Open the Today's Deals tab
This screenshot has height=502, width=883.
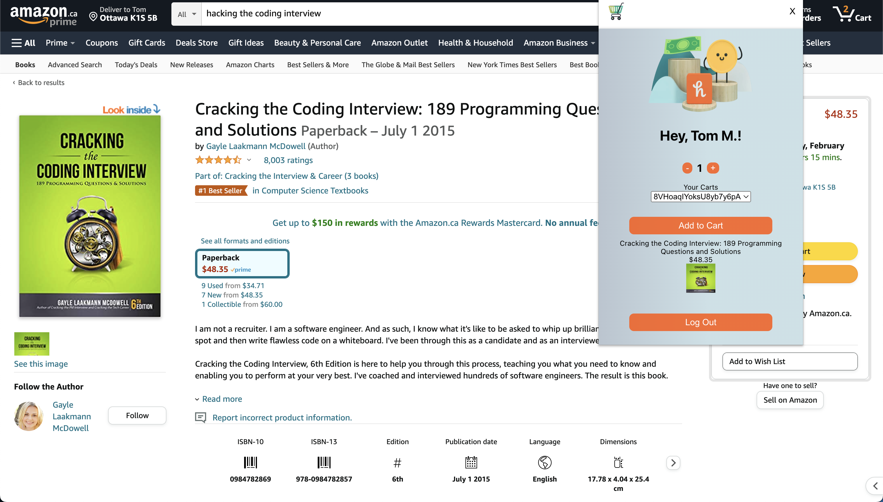(x=136, y=65)
